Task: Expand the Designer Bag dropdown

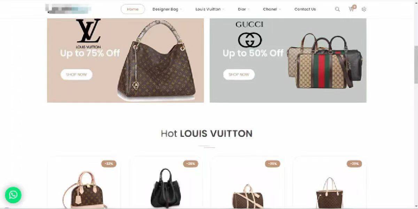Action: (167, 9)
